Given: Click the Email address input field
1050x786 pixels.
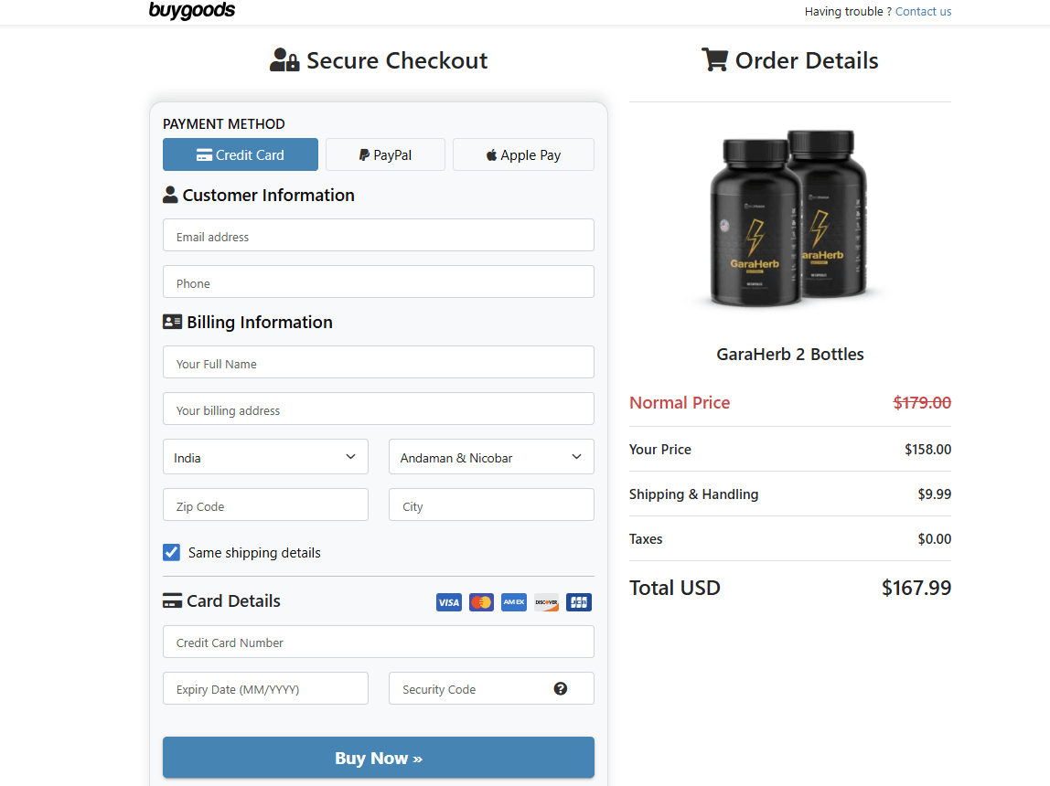Looking at the screenshot, I should (x=378, y=235).
